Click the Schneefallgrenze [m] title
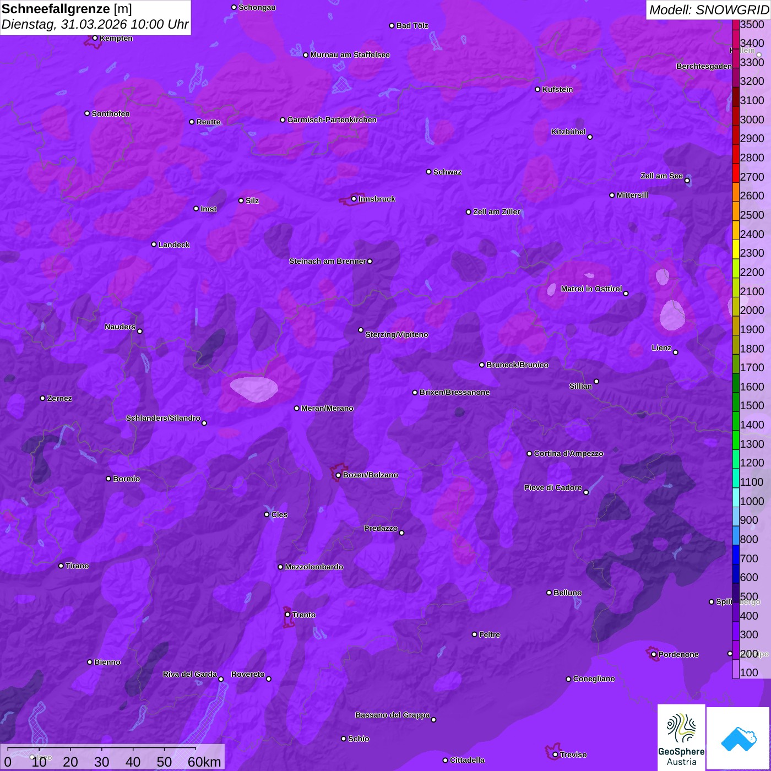 click(x=67, y=9)
